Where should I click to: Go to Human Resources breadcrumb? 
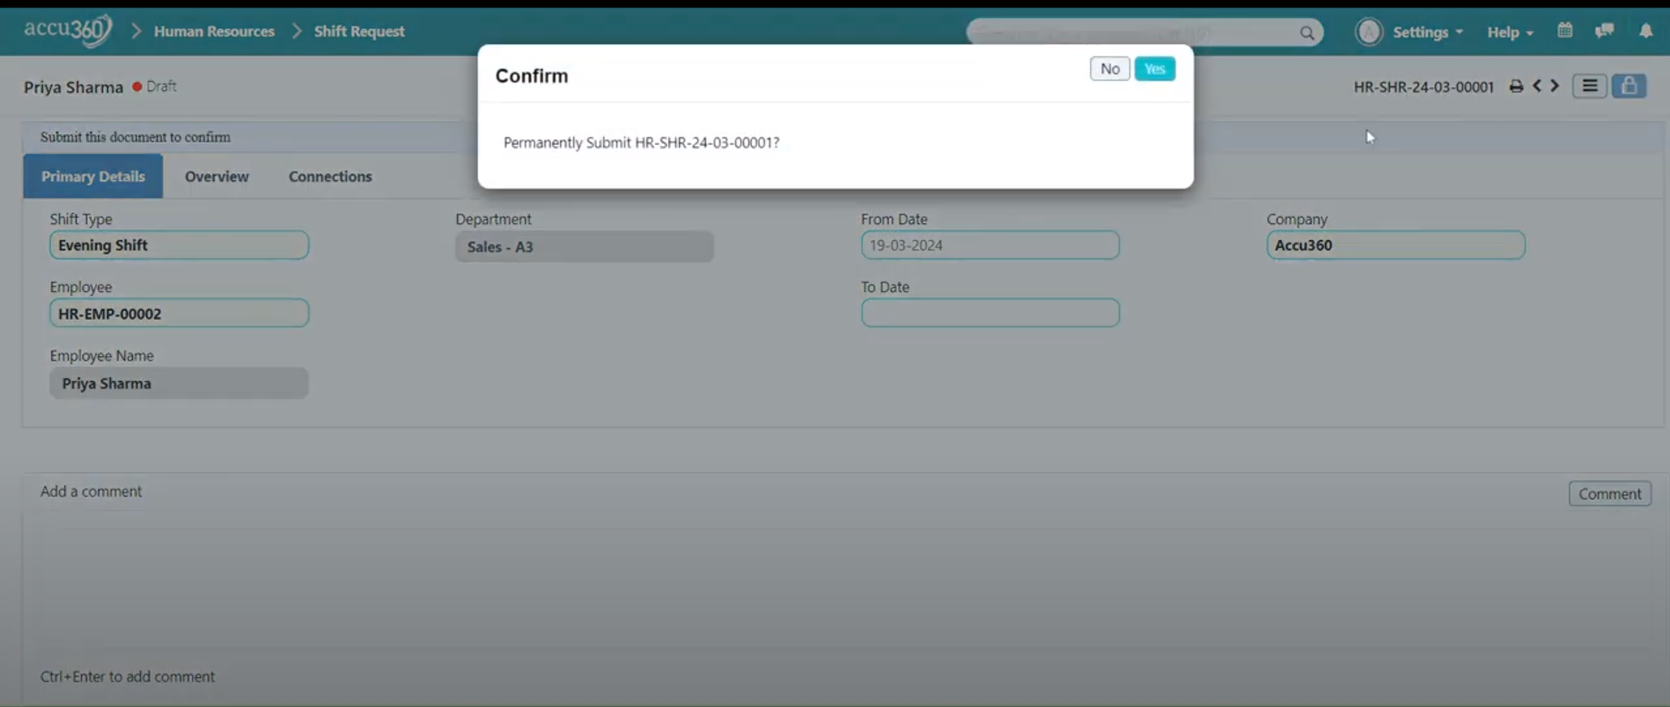point(214,31)
